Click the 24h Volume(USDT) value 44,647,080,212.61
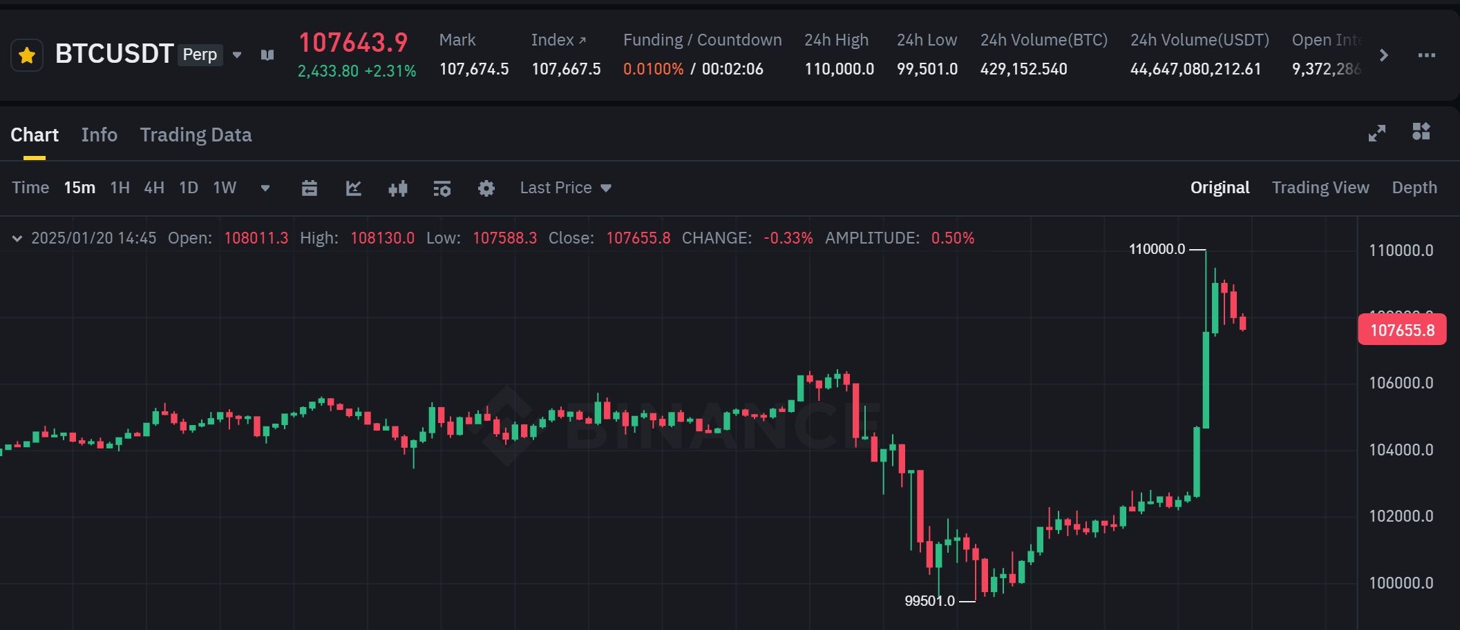 tap(1195, 69)
